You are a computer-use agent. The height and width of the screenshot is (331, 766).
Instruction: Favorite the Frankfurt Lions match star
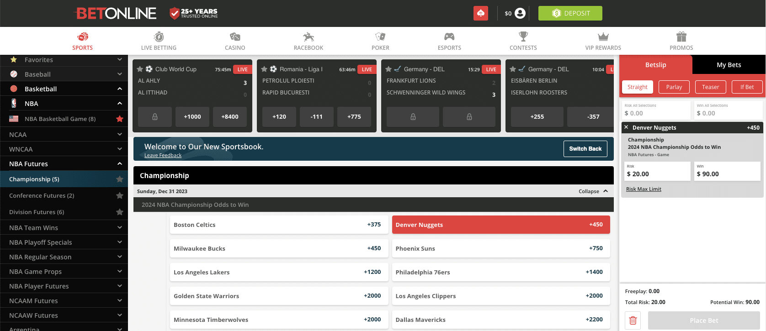[x=388, y=69]
